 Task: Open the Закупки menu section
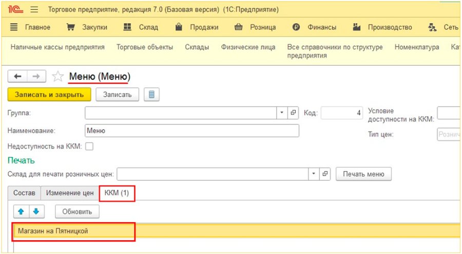pyautogui.click(x=94, y=27)
